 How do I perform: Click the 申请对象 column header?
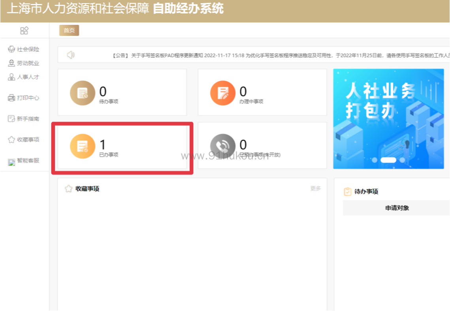coord(397,208)
